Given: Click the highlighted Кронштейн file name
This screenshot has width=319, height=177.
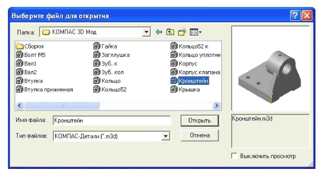Looking at the screenshot, I should pyautogui.click(x=193, y=81).
